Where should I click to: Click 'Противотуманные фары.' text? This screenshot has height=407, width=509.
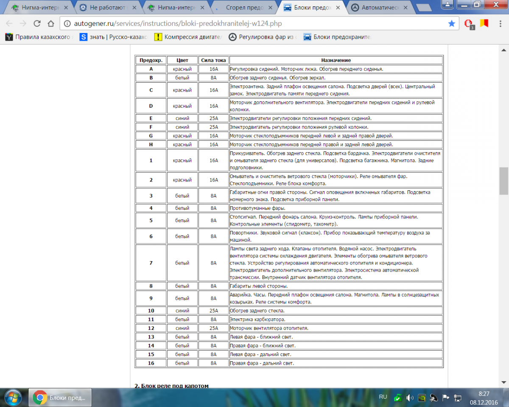tap(257, 208)
